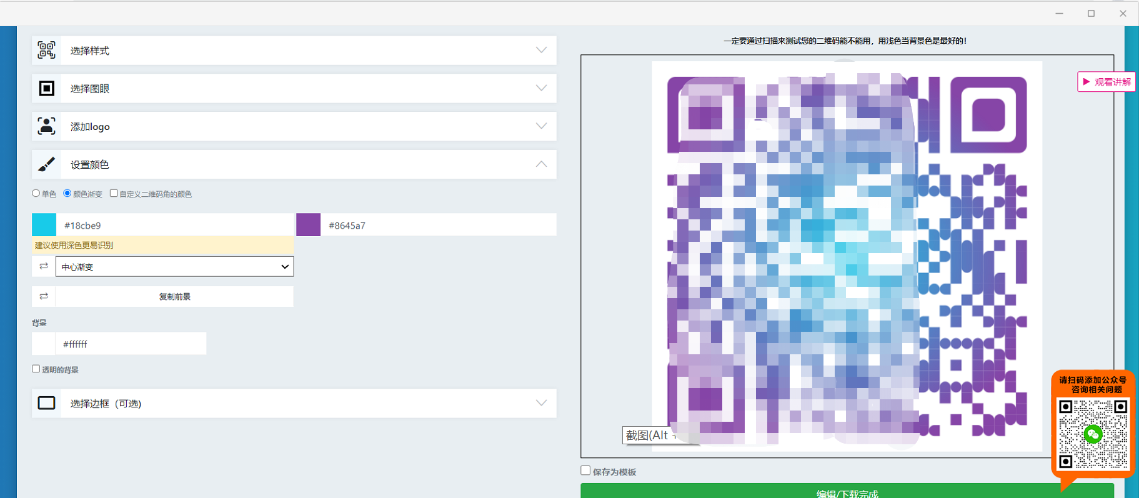Collapse the 设置颜色 section chevron
This screenshot has width=1139, height=498.
tap(541, 164)
